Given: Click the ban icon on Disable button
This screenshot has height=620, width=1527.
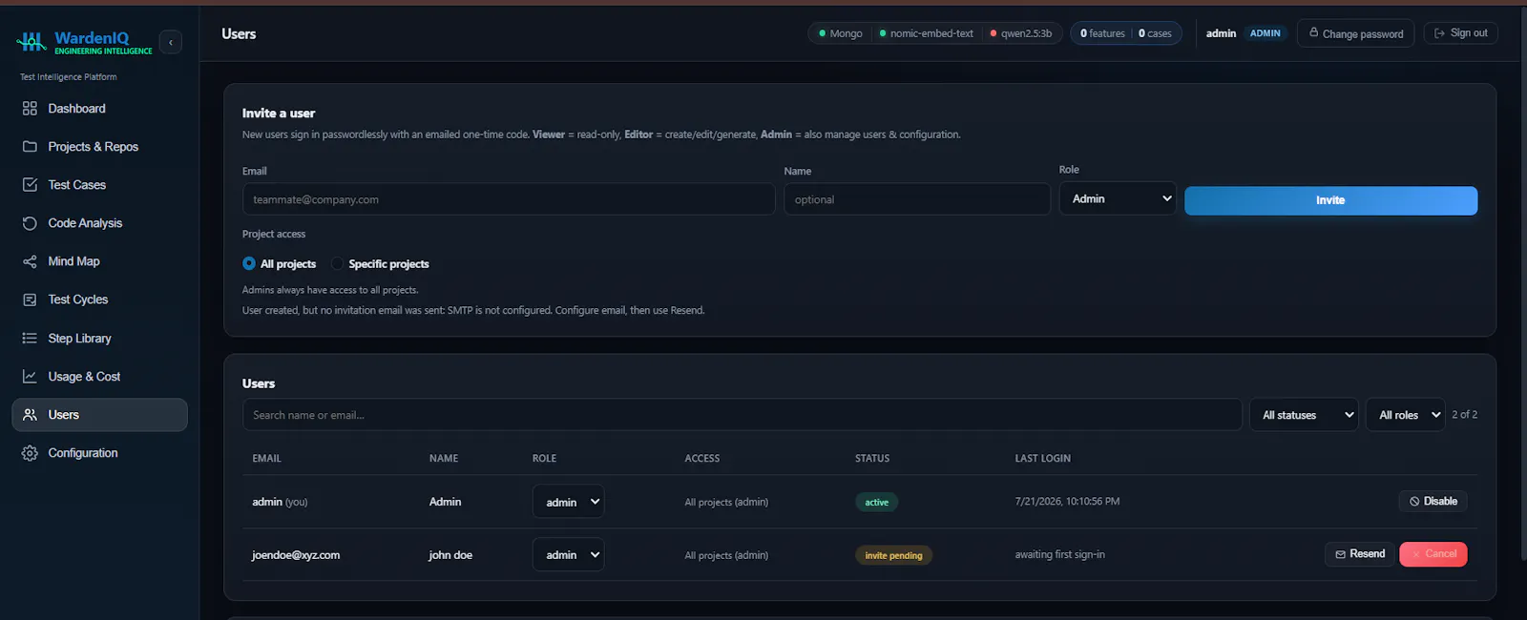Looking at the screenshot, I should pos(1414,502).
